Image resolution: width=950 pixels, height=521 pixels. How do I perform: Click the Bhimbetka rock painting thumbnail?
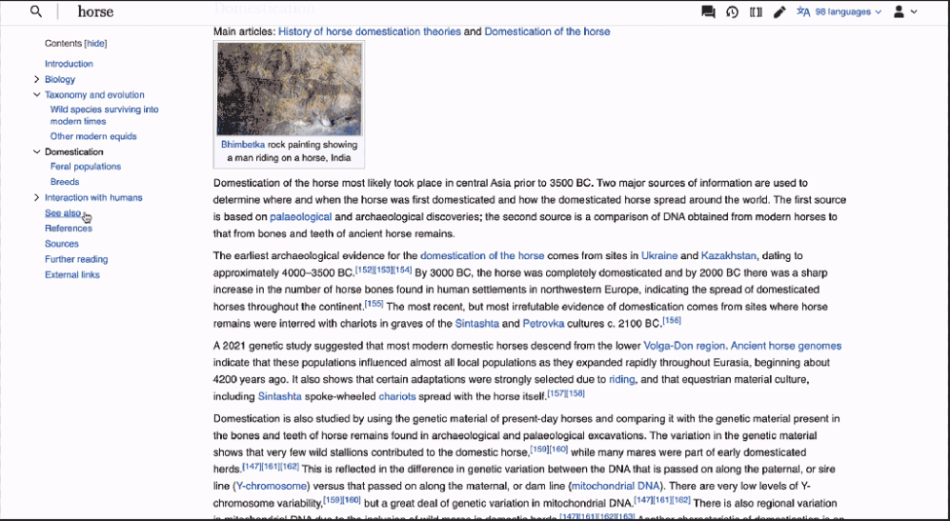(289, 89)
